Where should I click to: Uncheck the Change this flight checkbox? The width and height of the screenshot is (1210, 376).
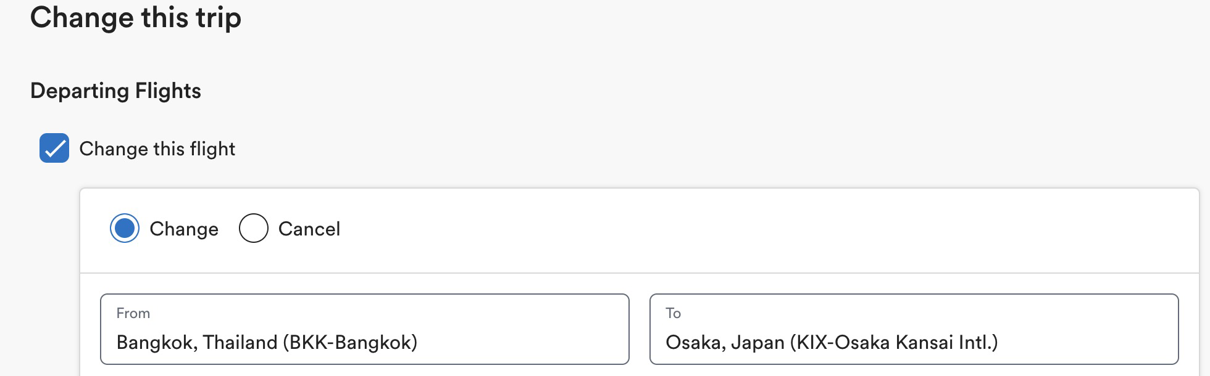pyautogui.click(x=54, y=149)
